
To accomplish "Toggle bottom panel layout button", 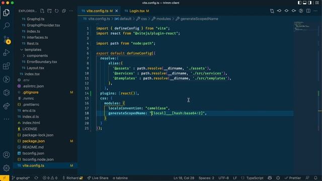I will click(x=305, y=3).
